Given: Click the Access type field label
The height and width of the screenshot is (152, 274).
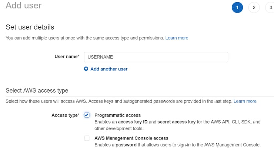Looking at the screenshot, I should click(65, 115).
